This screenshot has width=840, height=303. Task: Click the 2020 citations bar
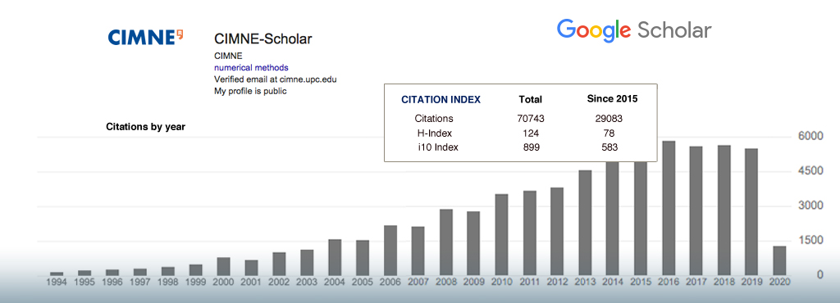point(779,261)
